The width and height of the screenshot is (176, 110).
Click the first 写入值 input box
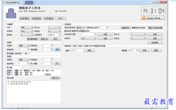[x=17, y=67]
